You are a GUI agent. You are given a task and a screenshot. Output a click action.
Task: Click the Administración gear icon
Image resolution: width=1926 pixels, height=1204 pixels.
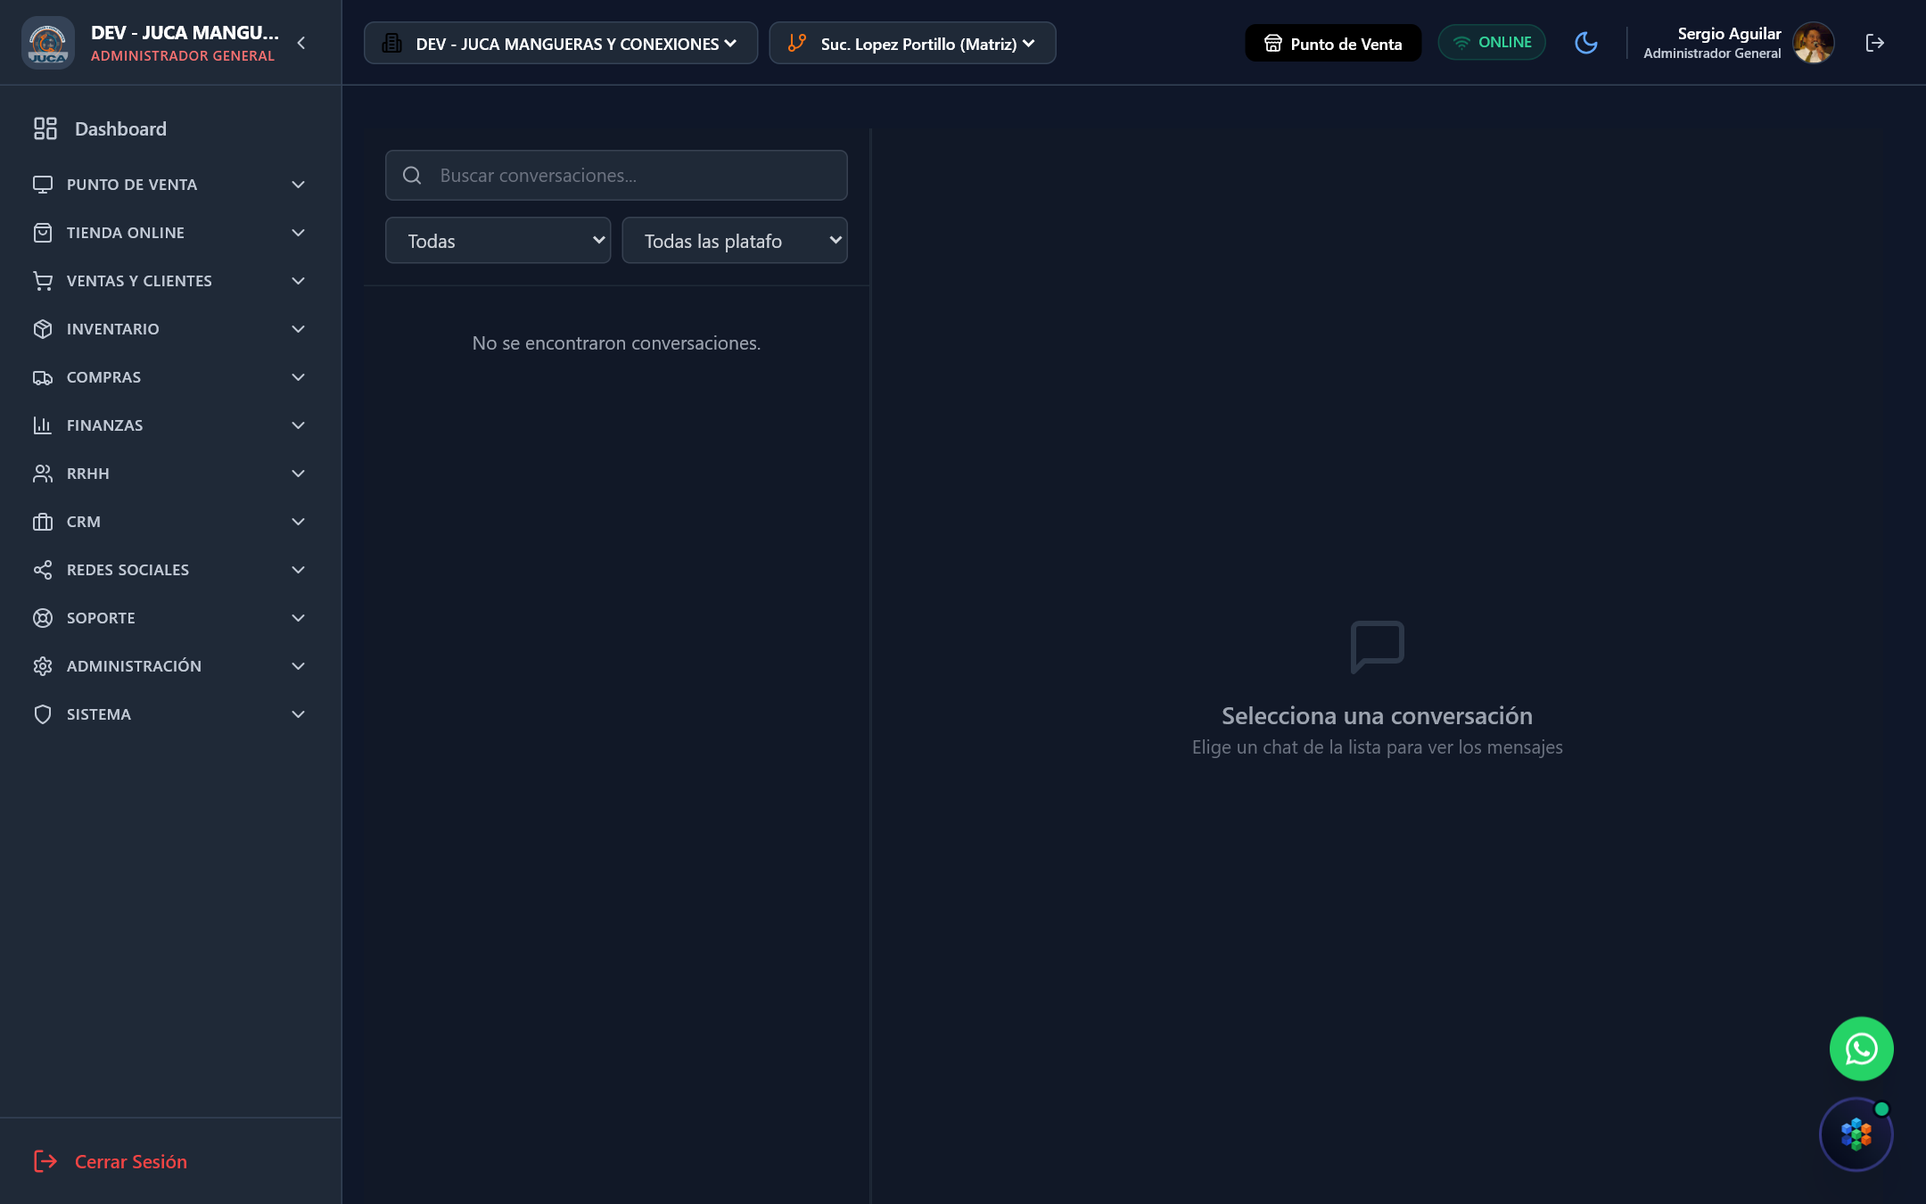43,666
